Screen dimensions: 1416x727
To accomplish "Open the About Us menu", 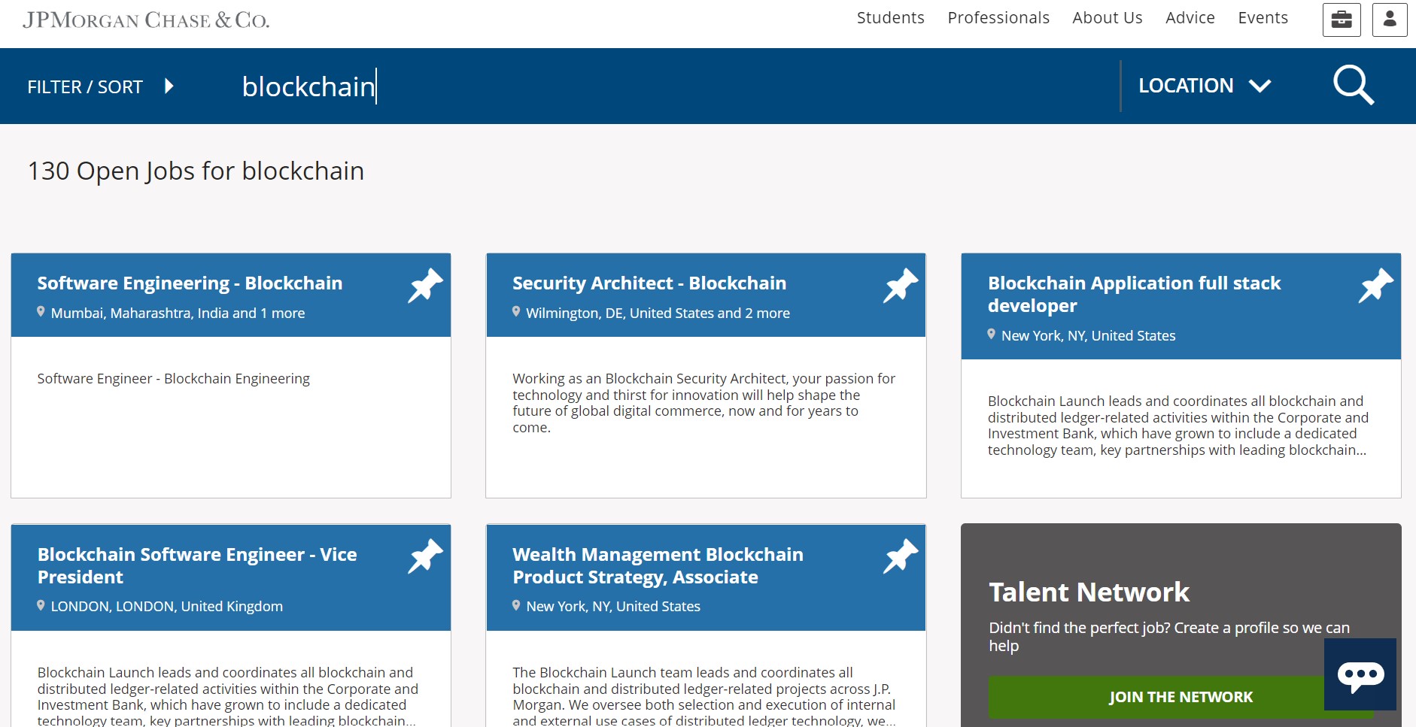I will (1107, 17).
